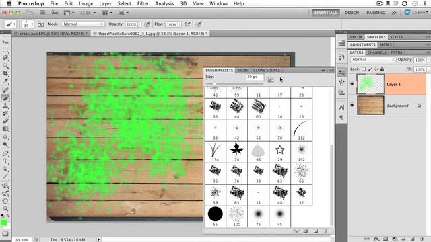Hide the Background layer eye icon
The image size is (431, 242).
click(x=352, y=105)
